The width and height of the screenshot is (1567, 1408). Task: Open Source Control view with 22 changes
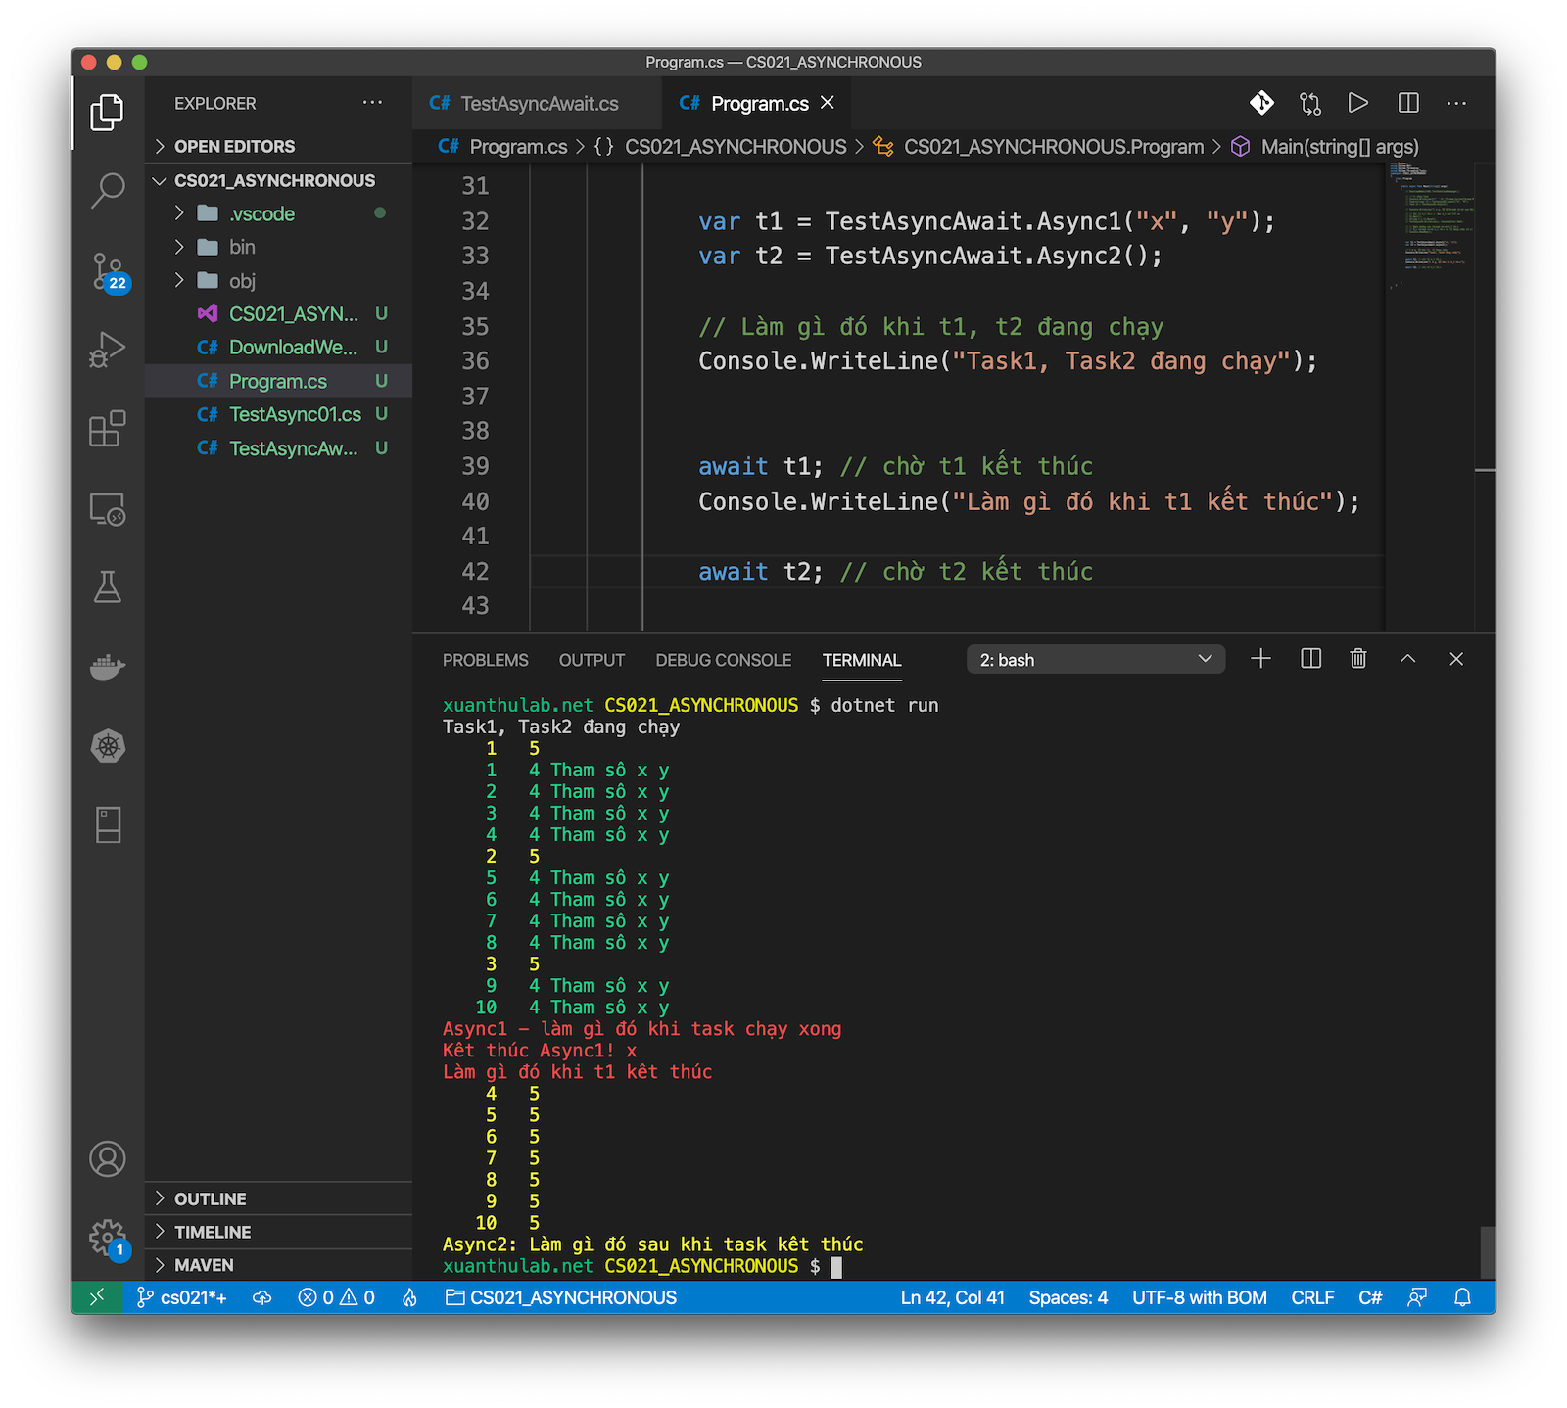tap(108, 270)
